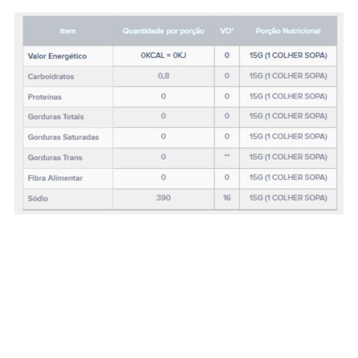This screenshot has width=358, height=358.
Task: Click the 0,8 carboidratos value
Action: pos(163,76)
